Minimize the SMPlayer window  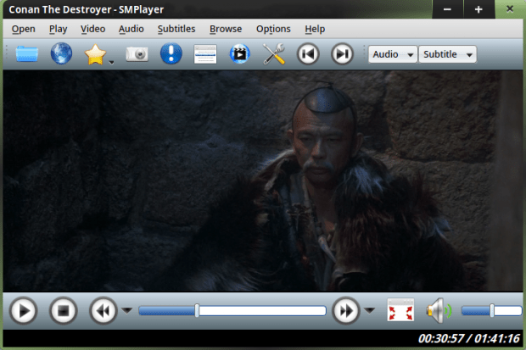pyautogui.click(x=447, y=9)
